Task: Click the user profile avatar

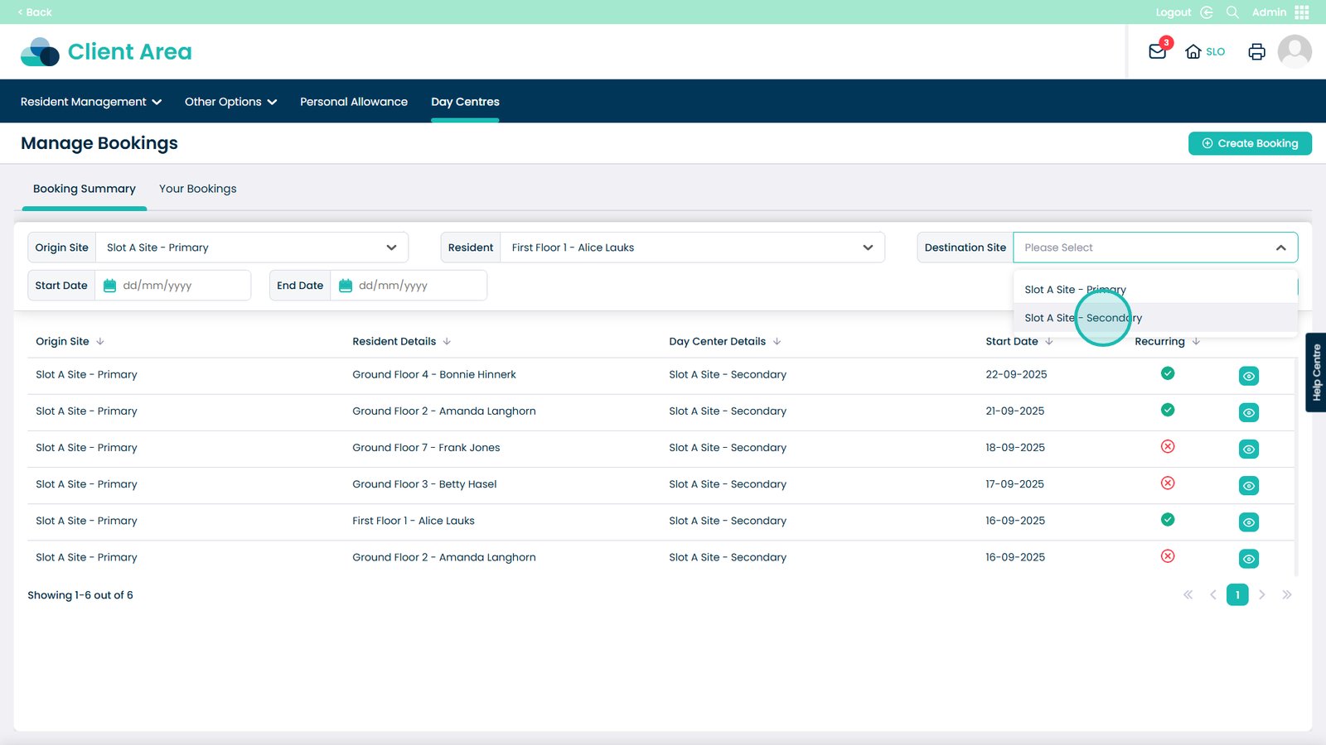Action: click(1295, 51)
